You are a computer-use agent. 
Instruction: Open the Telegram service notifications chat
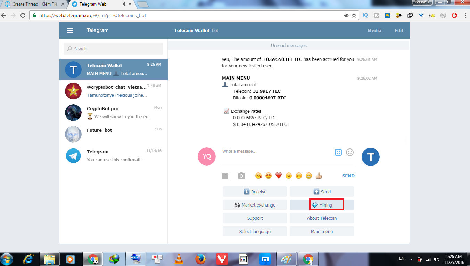pyautogui.click(x=114, y=155)
